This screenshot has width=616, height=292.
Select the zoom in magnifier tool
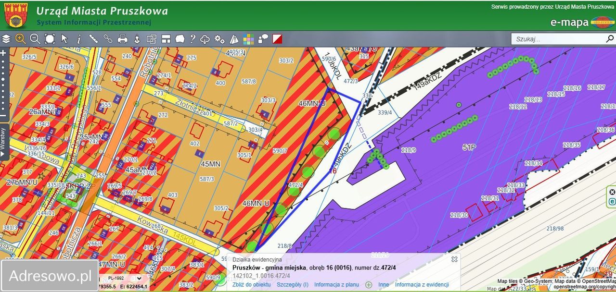click(x=20, y=39)
